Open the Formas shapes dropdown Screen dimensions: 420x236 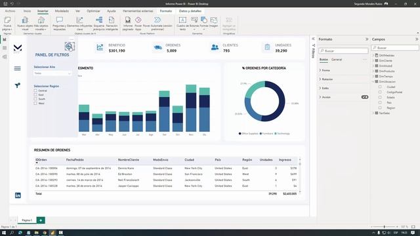204,24
